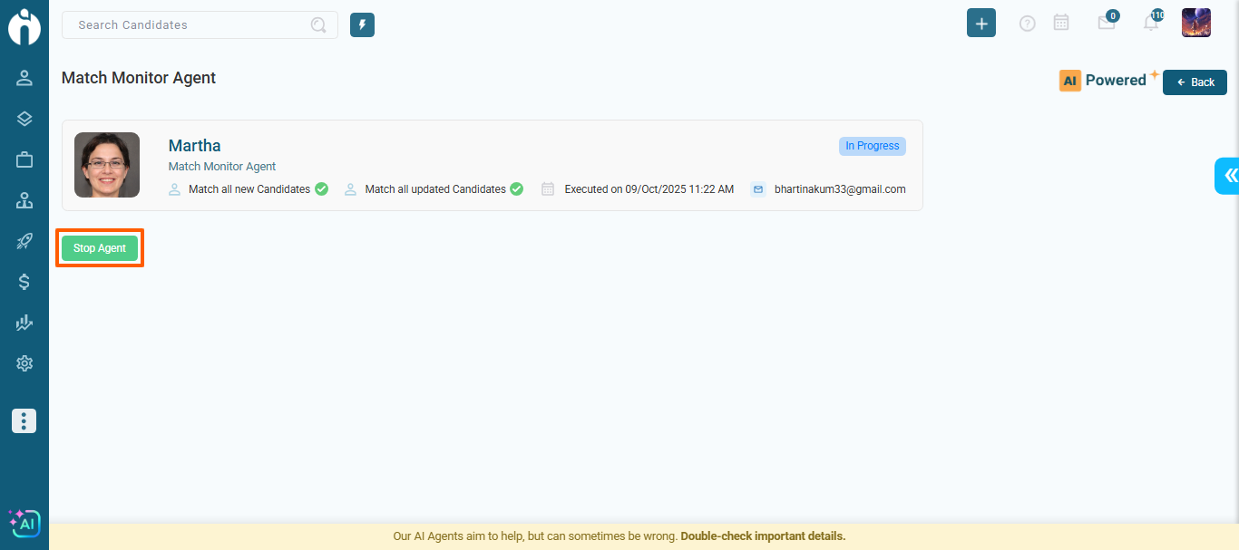Toggle the Match all new Candidates checkmark
Screen dimensions: 1239x550
pyautogui.click(x=321, y=189)
